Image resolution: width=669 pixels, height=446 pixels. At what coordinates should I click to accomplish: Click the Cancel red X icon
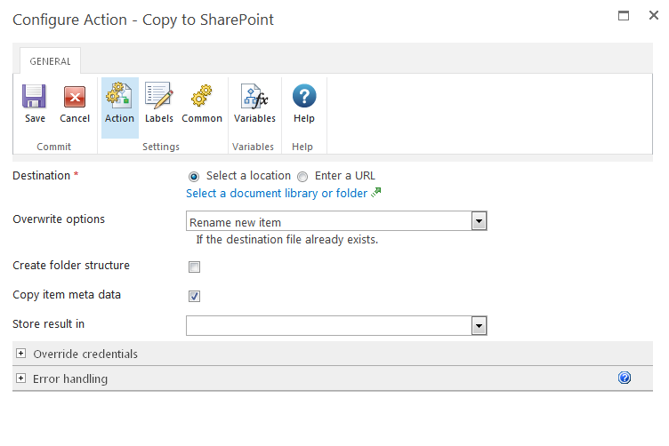click(x=75, y=97)
